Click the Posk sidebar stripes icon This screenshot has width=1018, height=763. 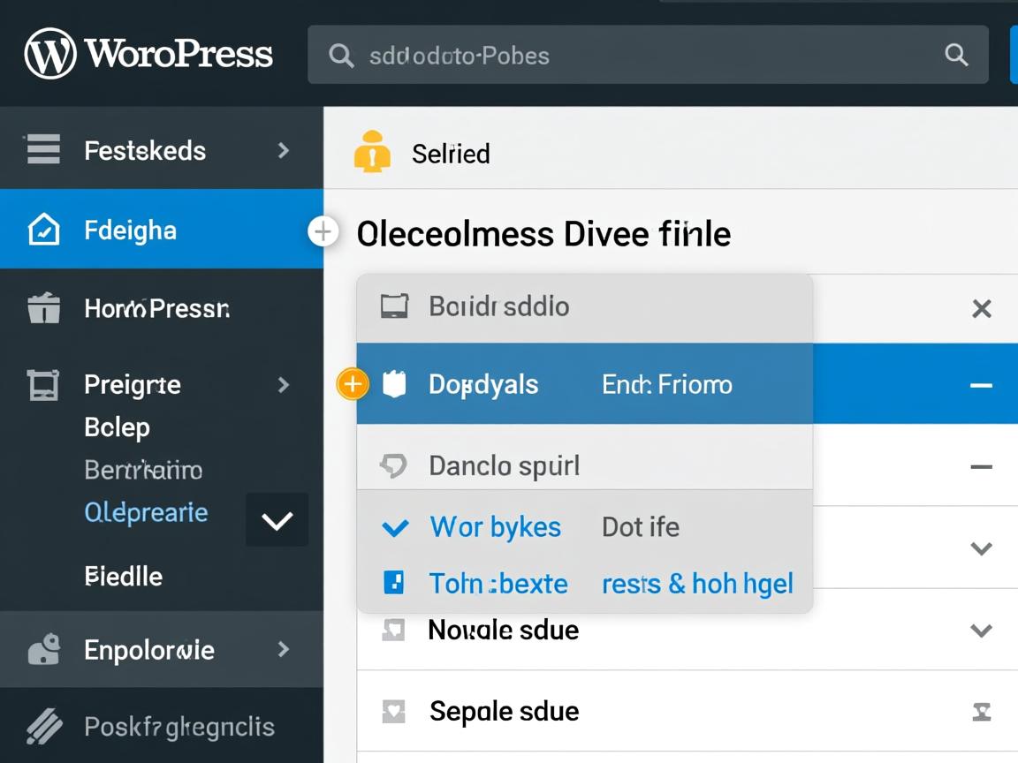point(43,727)
